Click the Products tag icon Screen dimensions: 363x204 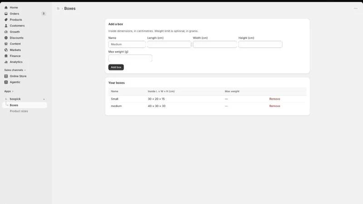pyautogui.click(x=6, y=19)
